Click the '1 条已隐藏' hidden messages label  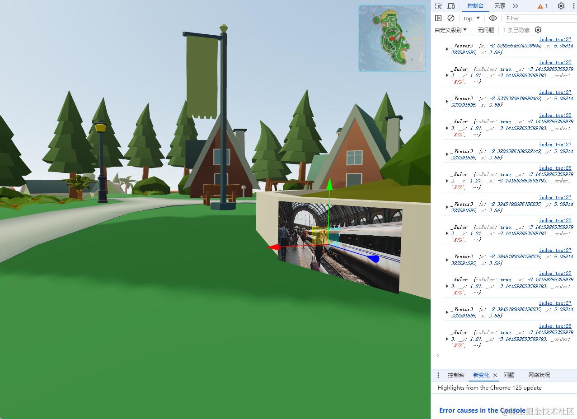click(516, 30)
